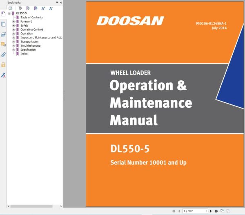
Task: Select the Specification bookmark
Action: pyautogui.click(x=28, y=50)
